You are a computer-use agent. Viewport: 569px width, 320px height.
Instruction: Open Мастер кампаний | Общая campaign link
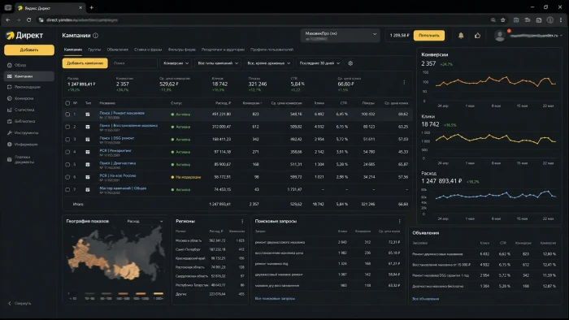(123, 188)
